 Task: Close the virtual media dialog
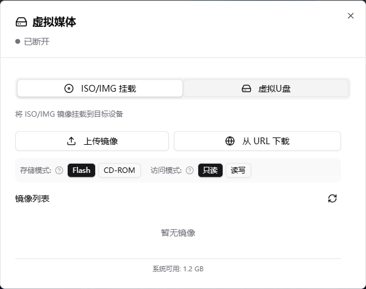[350, 16]
